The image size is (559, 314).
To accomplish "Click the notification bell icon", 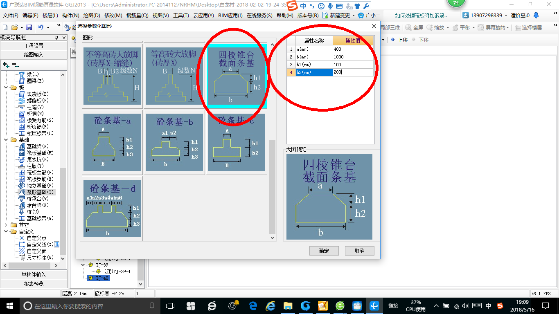I will point(536,15).
